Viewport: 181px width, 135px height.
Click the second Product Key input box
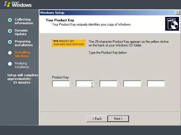point(85,84)
